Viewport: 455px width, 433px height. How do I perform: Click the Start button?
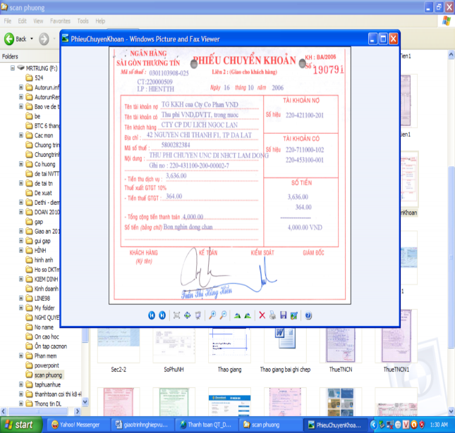(x=20, y=425)
